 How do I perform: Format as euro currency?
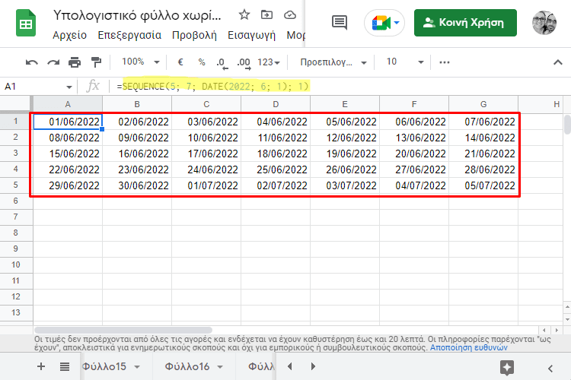[x=180, y=62]
